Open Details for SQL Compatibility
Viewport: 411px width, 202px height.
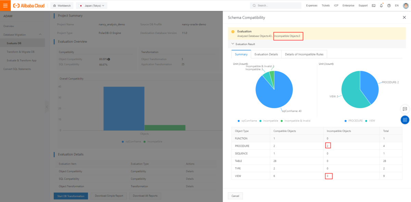pyautogui.click(x=190, y=179)
